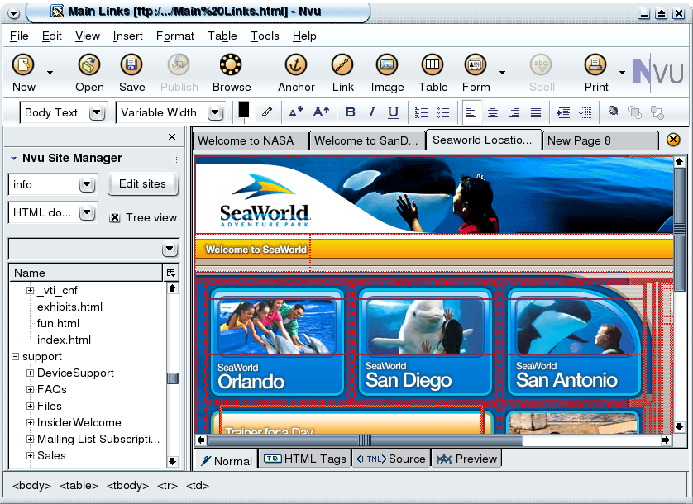Open the window menu in the title bar
The image size is (693, 504).
point(13,13)
